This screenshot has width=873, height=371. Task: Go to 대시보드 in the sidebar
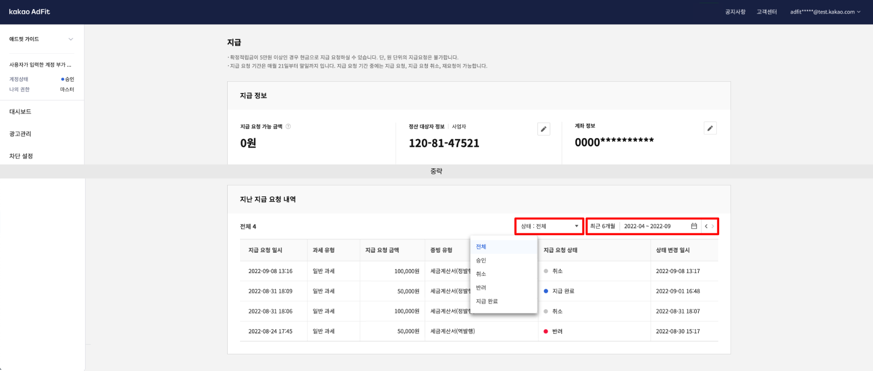(x=20, y=112)
